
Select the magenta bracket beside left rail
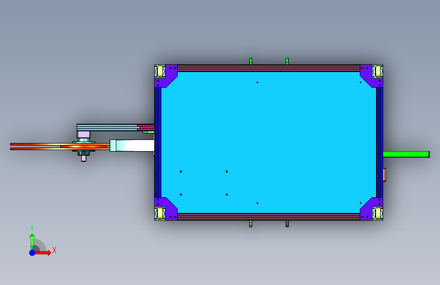click(146, 127)
